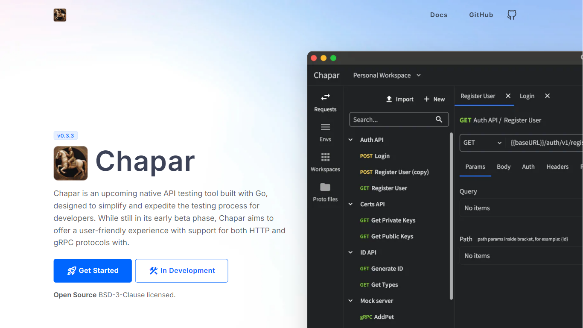Open the Requests sidebar section
Screen dimensions: 583x328
pos(325,102)
